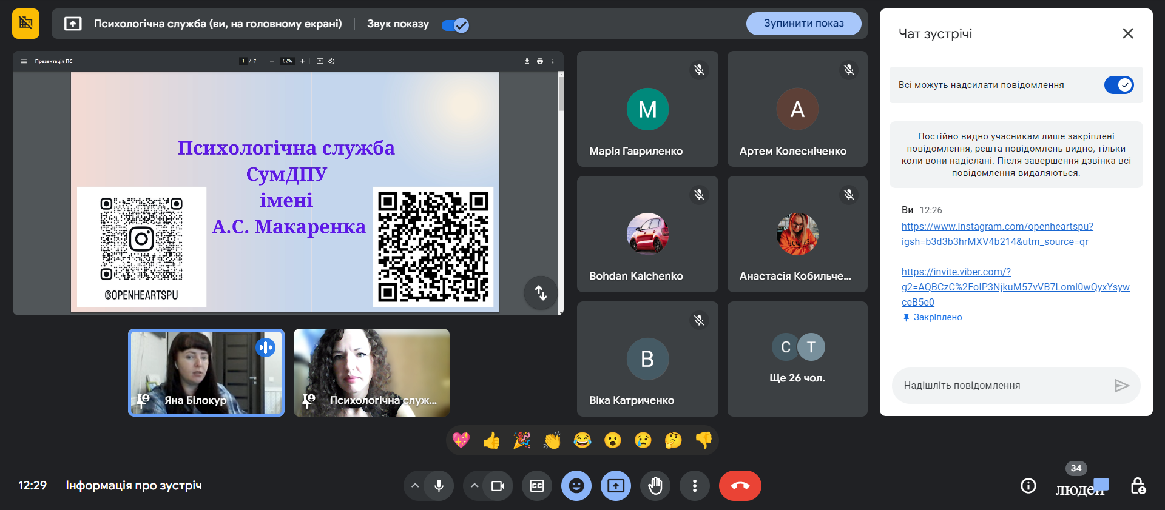Click the screen share present button

616,486
